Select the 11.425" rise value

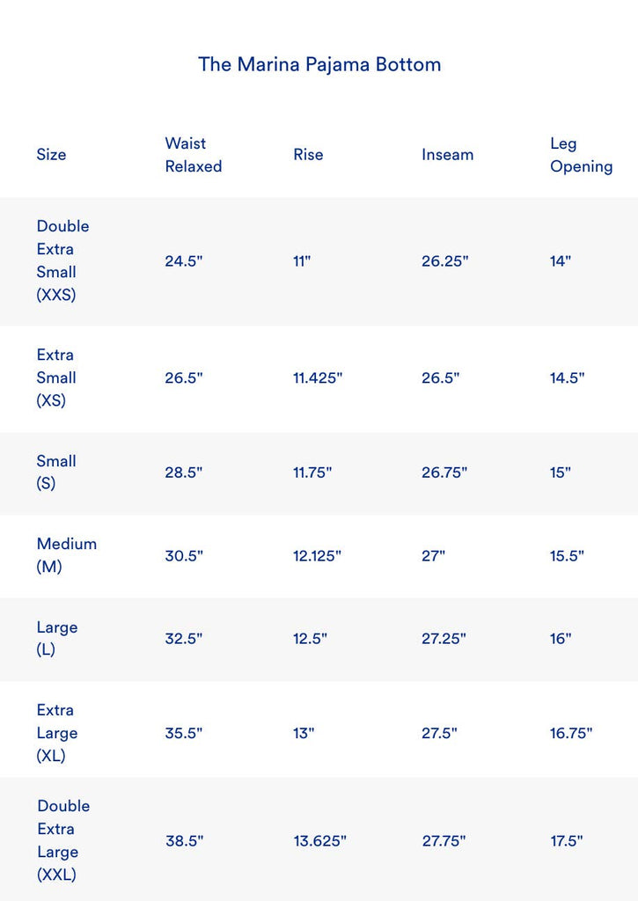point(318,378)
